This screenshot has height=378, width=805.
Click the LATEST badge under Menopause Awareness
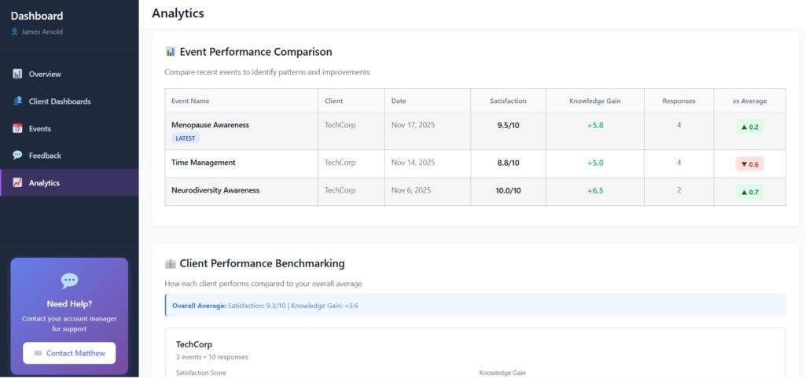coord(186,138)
